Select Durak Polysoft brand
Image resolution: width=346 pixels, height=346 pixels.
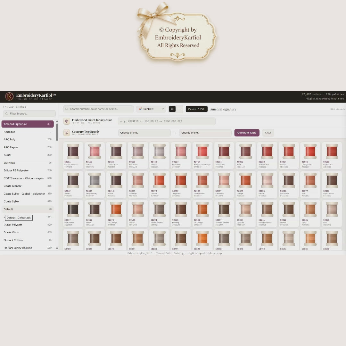click(x=28, y=225)
